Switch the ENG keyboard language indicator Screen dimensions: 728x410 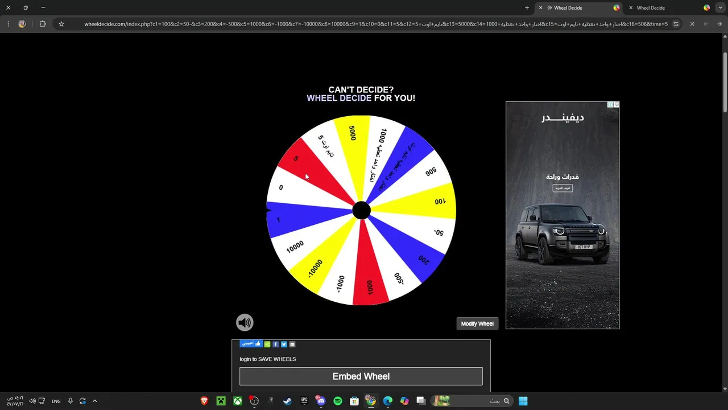coord(56,401)
